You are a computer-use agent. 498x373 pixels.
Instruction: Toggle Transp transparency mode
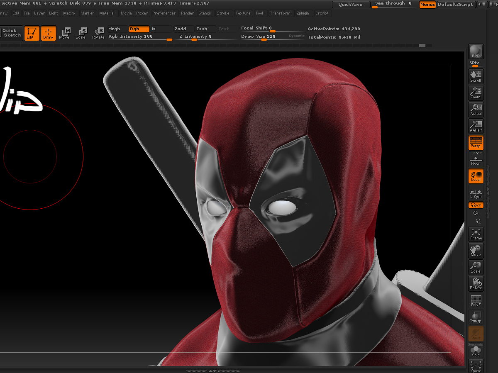click(x=476, y=317)
